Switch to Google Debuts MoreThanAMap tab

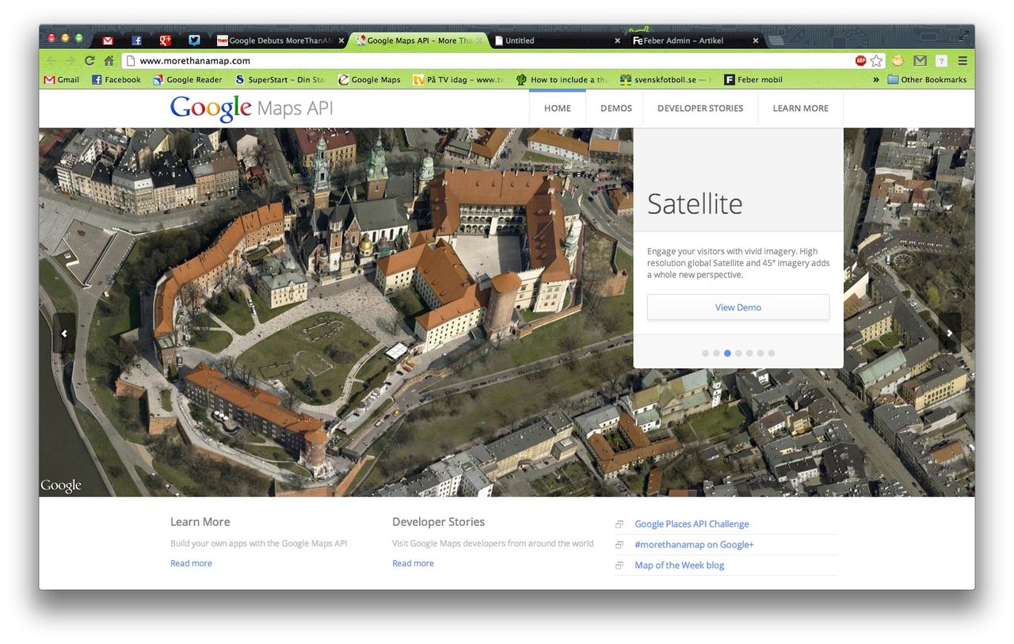click(277, 40)
